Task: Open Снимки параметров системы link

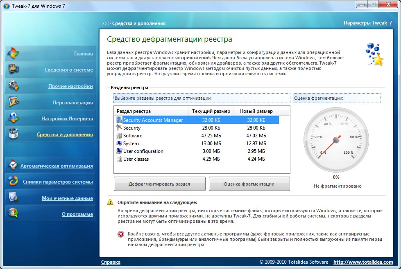Action: [x=58, y=182]
